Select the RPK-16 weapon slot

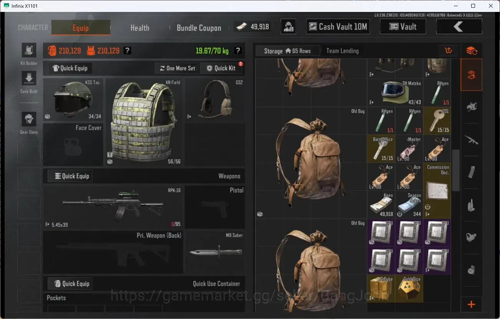coord(113,208)
